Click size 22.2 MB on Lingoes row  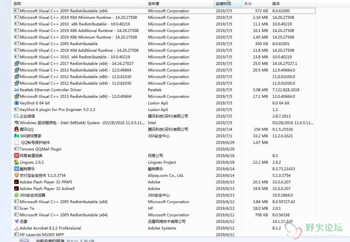pos(260,162)
